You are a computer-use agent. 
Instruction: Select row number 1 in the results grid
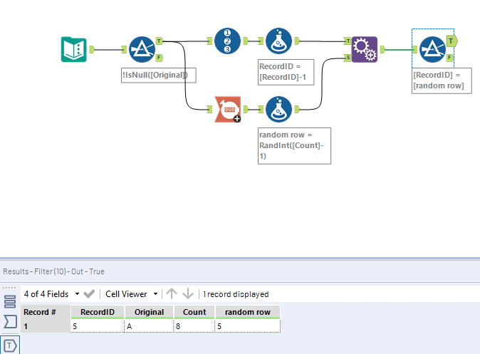(x=46, y=326)
